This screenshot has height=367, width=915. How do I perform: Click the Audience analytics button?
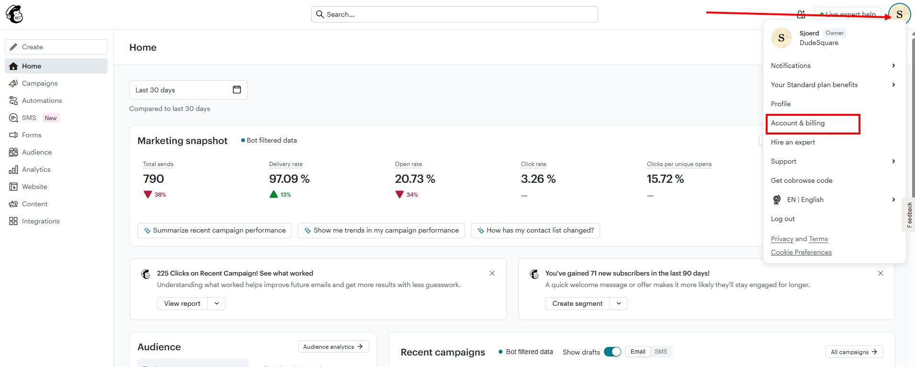pyautogui.click(x=333, y=346)
